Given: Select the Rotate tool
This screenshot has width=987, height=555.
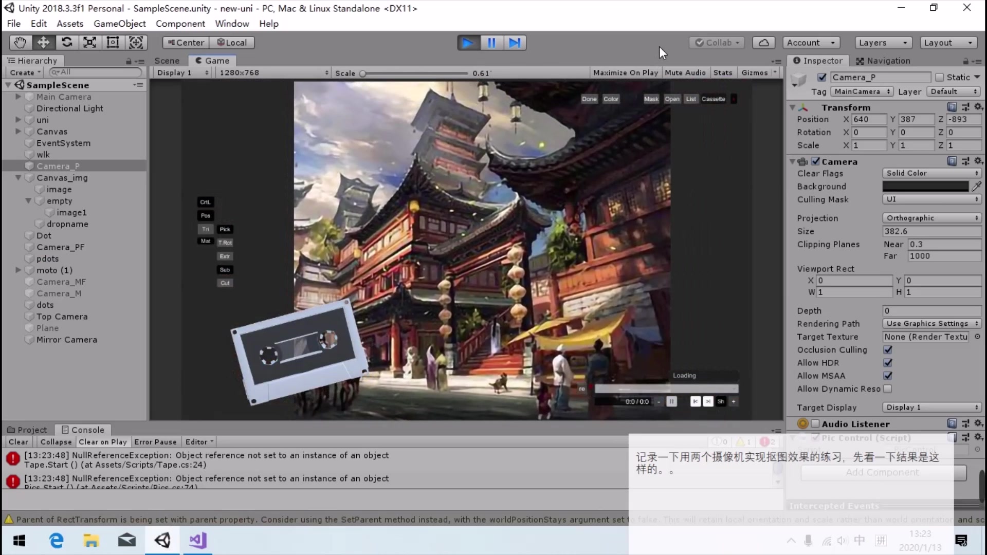Looking at the screenshot, I should coord(67,43).
